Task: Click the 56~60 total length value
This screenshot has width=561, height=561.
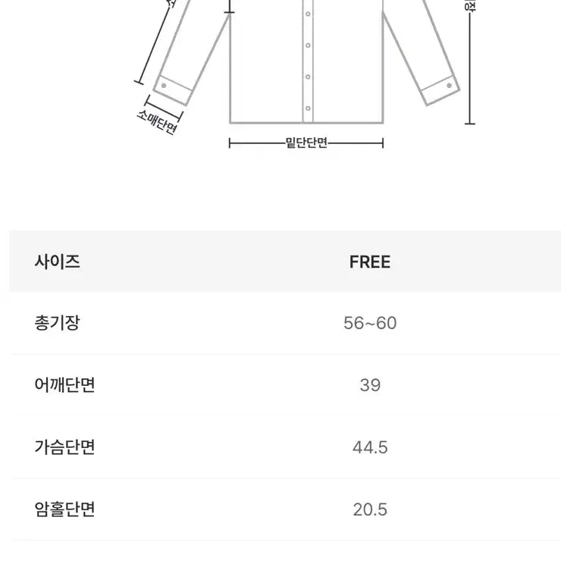Action: 370,324
